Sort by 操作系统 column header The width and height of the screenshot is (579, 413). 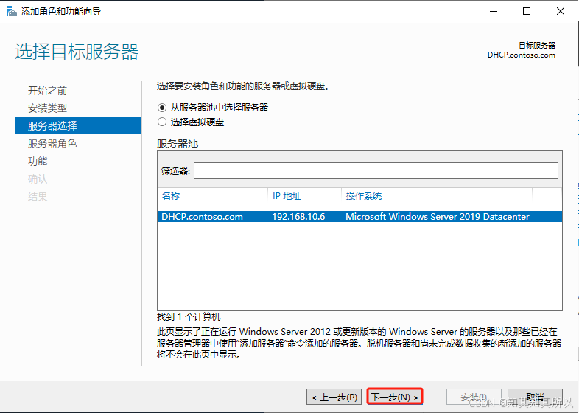(364, 196)
